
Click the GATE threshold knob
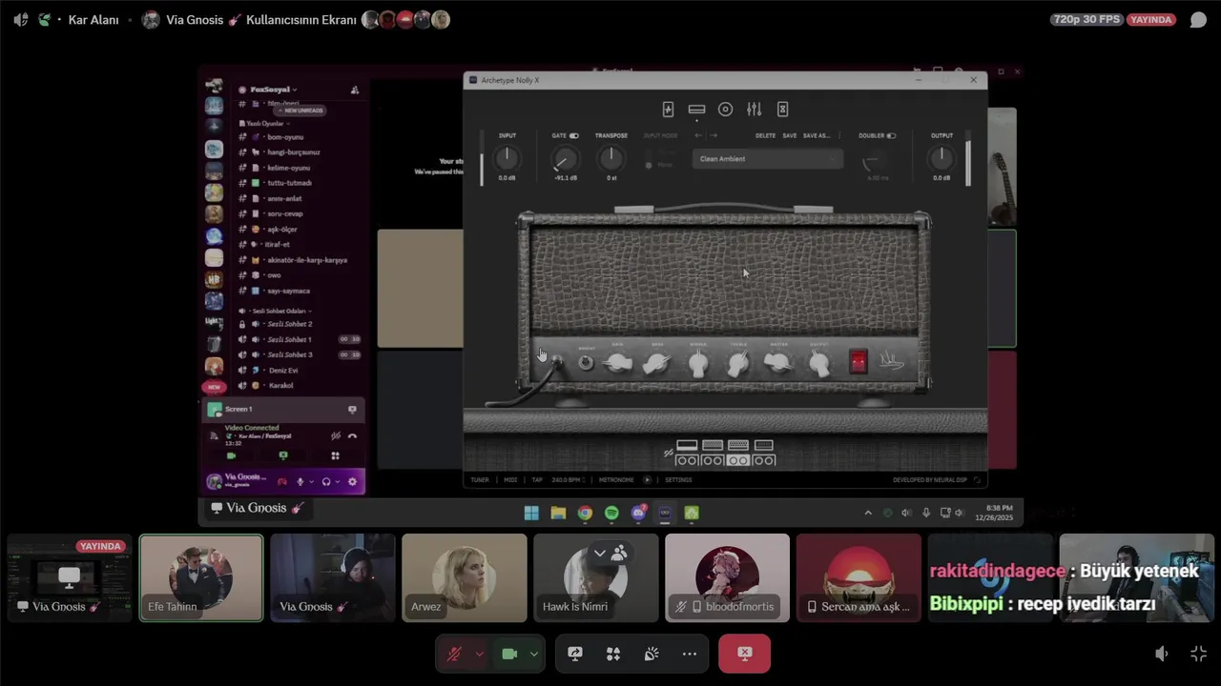click(x=566, y=159)
